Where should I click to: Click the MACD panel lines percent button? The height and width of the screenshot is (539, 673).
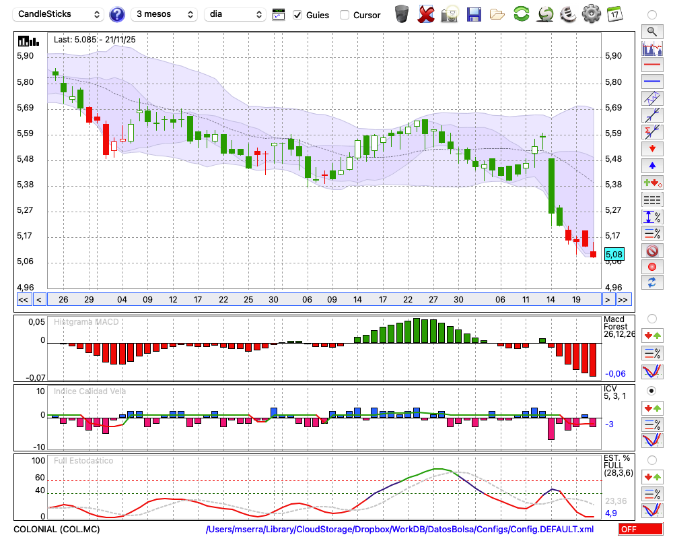(x=652, y=353)
